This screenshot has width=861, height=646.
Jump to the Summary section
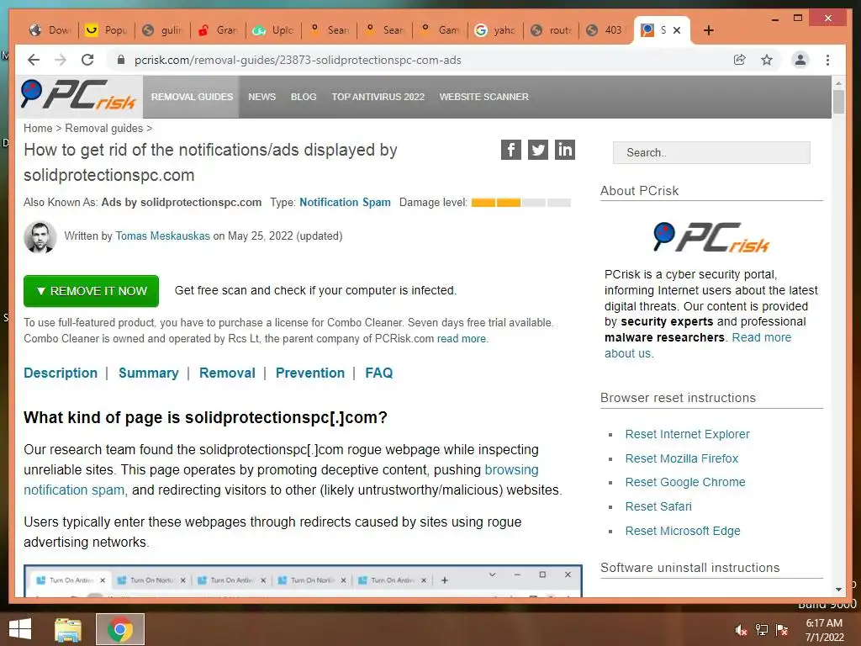[148, 373]
